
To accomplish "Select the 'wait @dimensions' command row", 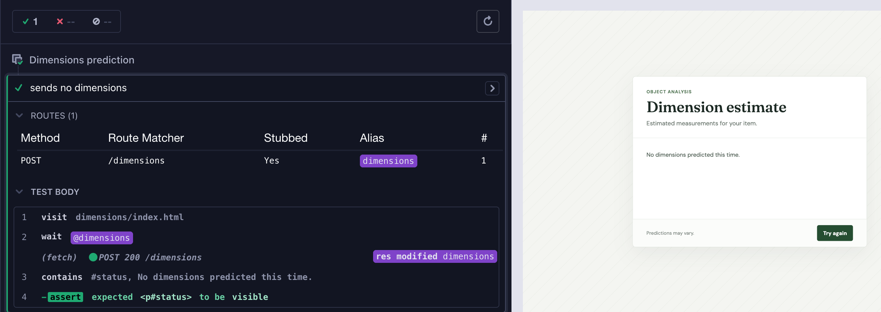I will [256, 237].
